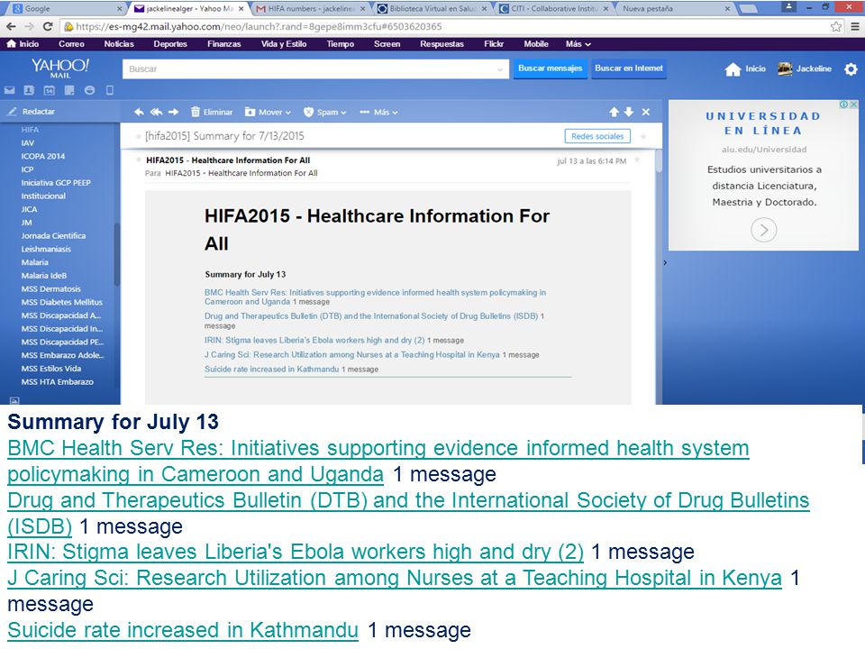Open the Notepad icon below Yahoo logo
This screenshot has width=865, height=649.
[x=69, y=90]
